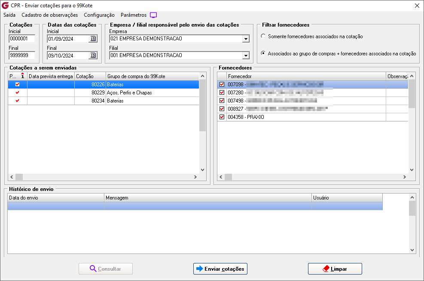Click the Limpar button

(x=335, y=269)
